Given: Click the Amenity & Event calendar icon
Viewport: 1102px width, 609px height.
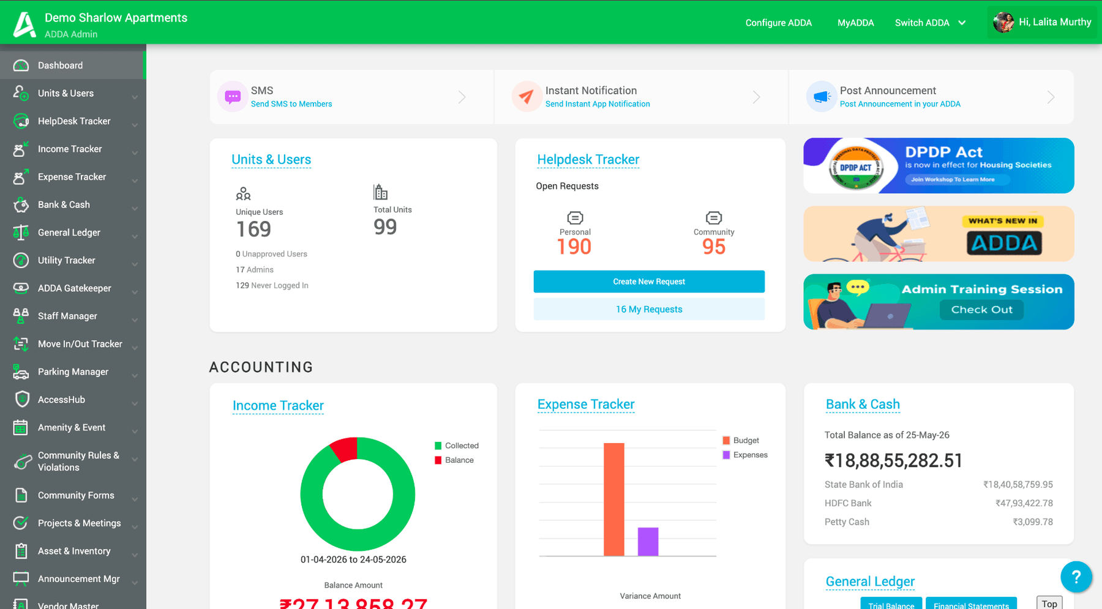Looking at the screenshot, I should pyautogui.click(x=21, y=427).
